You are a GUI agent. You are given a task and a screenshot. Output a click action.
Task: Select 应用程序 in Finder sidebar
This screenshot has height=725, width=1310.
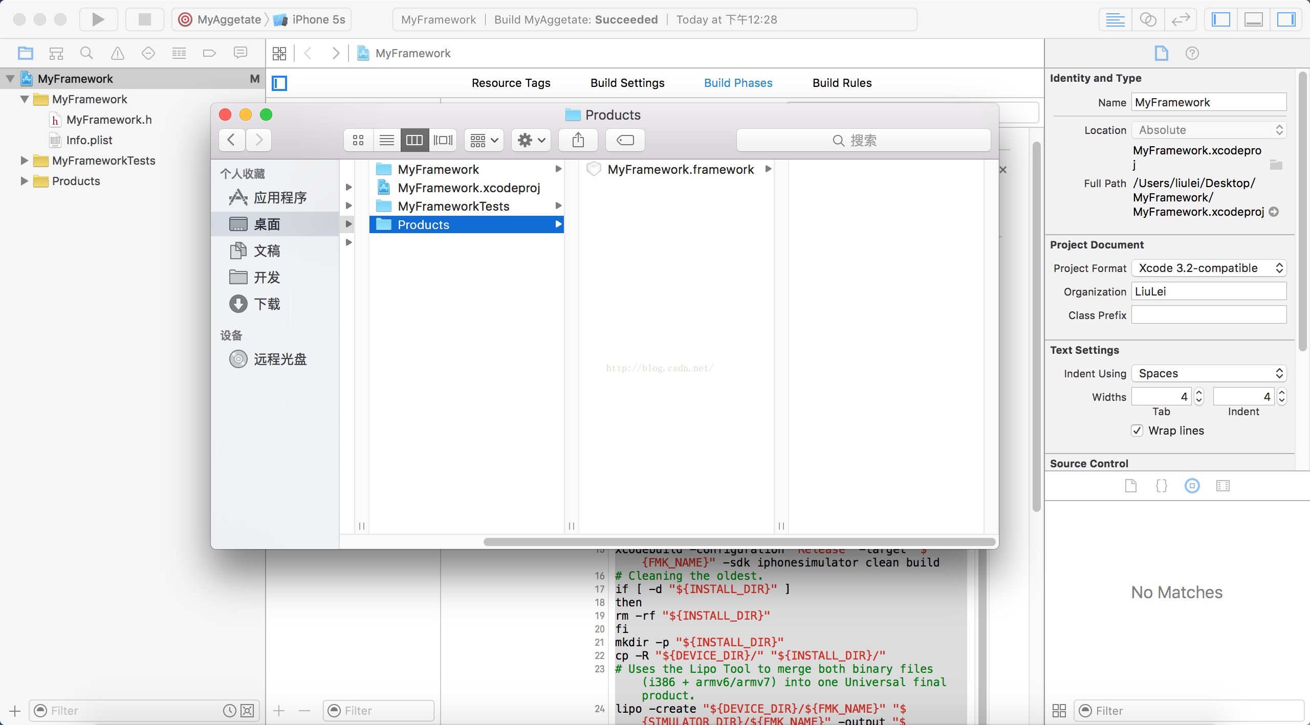(x=275, y=197)
